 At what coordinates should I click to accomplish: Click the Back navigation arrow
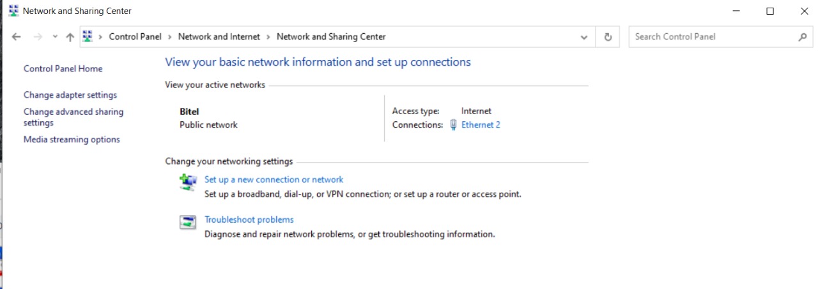coord(17,37)
